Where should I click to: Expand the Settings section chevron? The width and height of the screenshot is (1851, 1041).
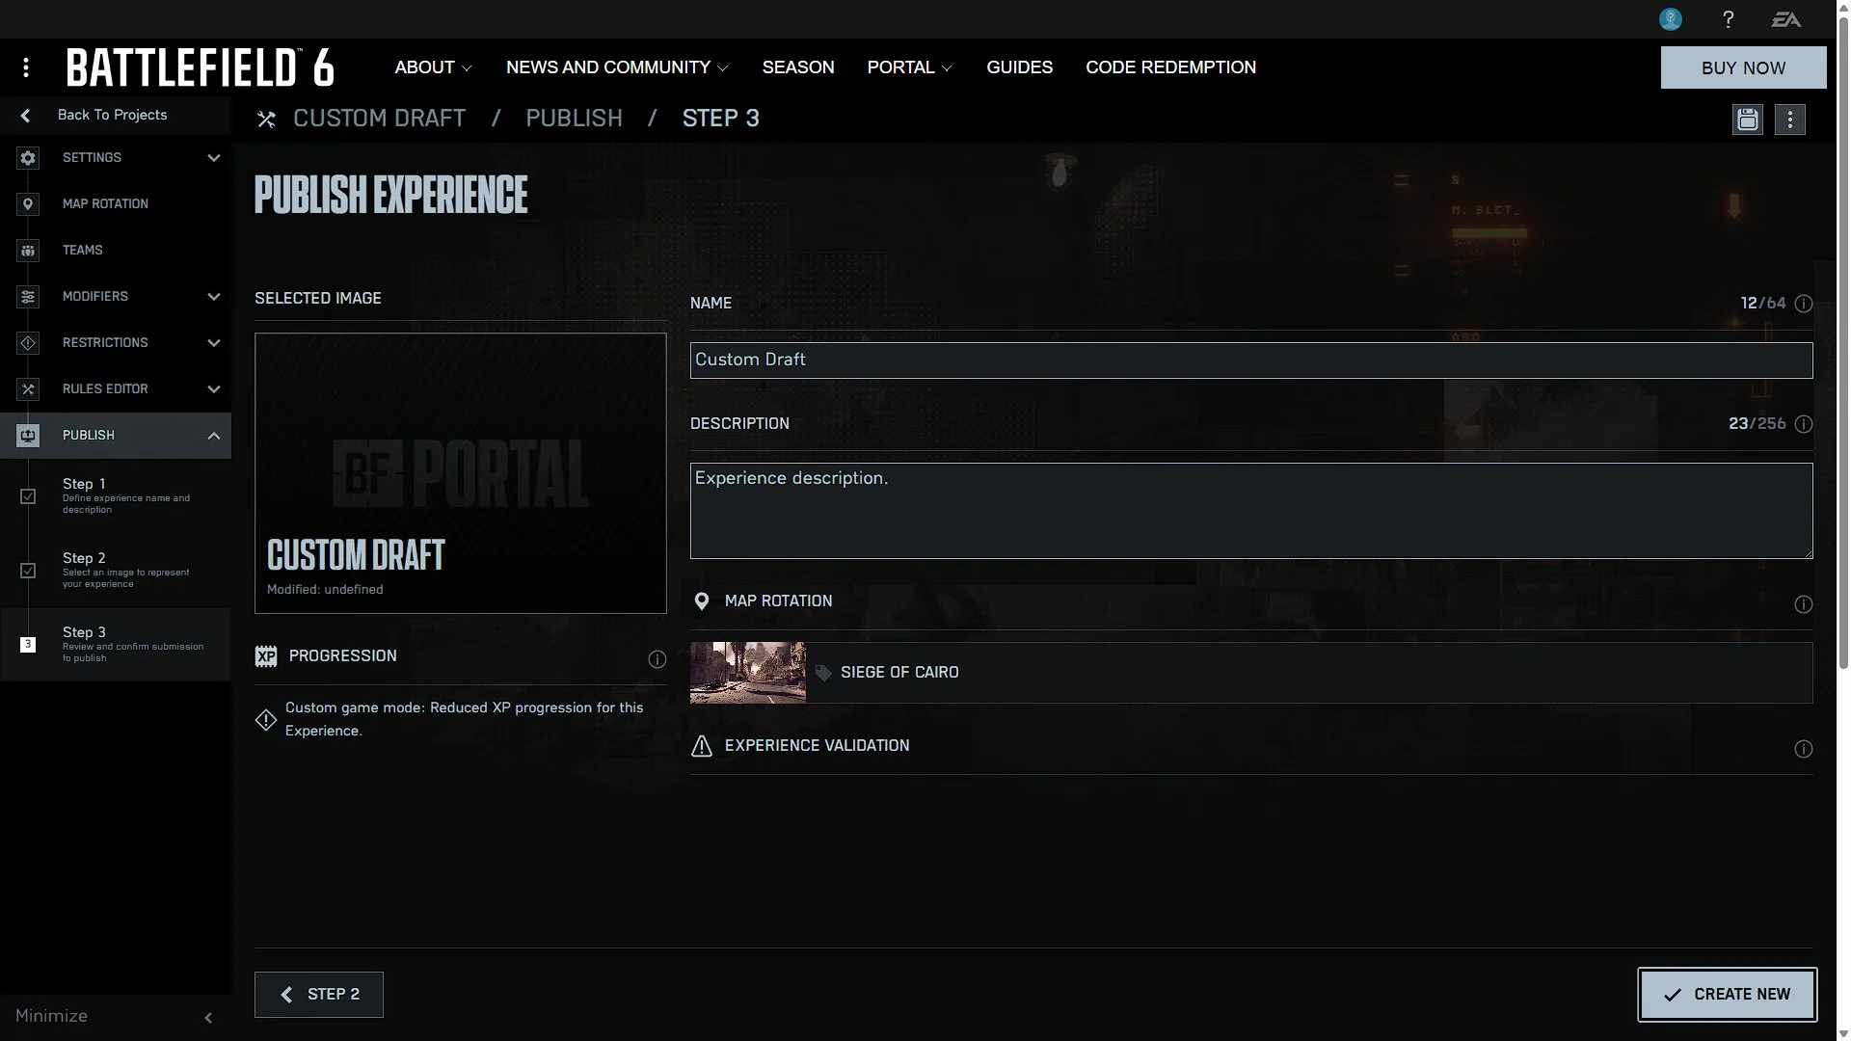(213, 158)
